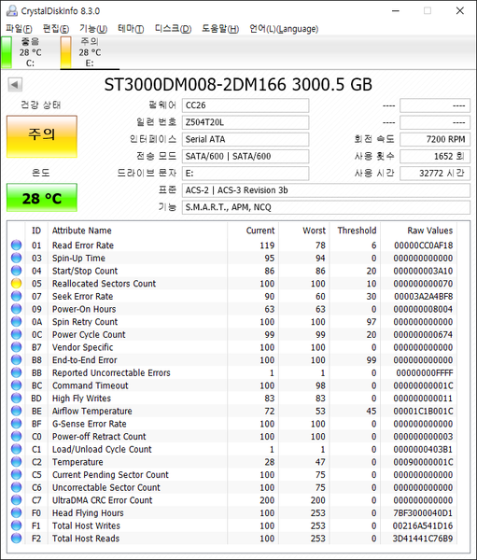Screen dimensions: 477x560
Task: Click status orb for Vendor Specific
Action: (x=16, y=347)
